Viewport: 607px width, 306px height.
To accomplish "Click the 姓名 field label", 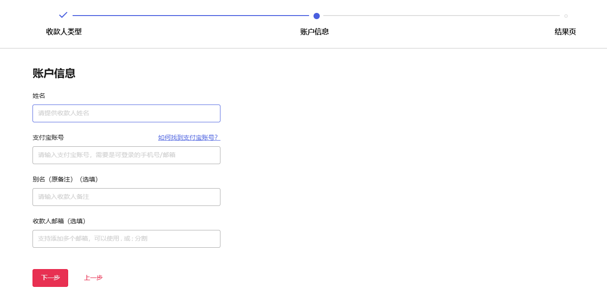I will (39, 96).
